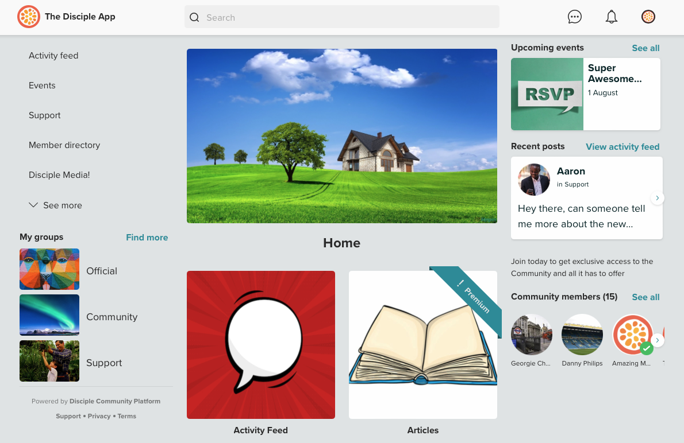684x443 pixels.
Task: Click the RSVP event image
Action: pos(547,94)
